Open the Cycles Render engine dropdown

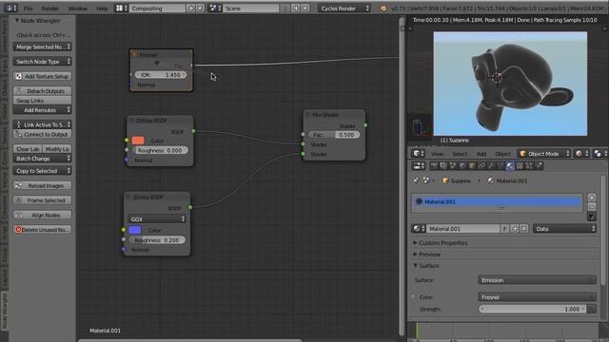tap(344, 9)
